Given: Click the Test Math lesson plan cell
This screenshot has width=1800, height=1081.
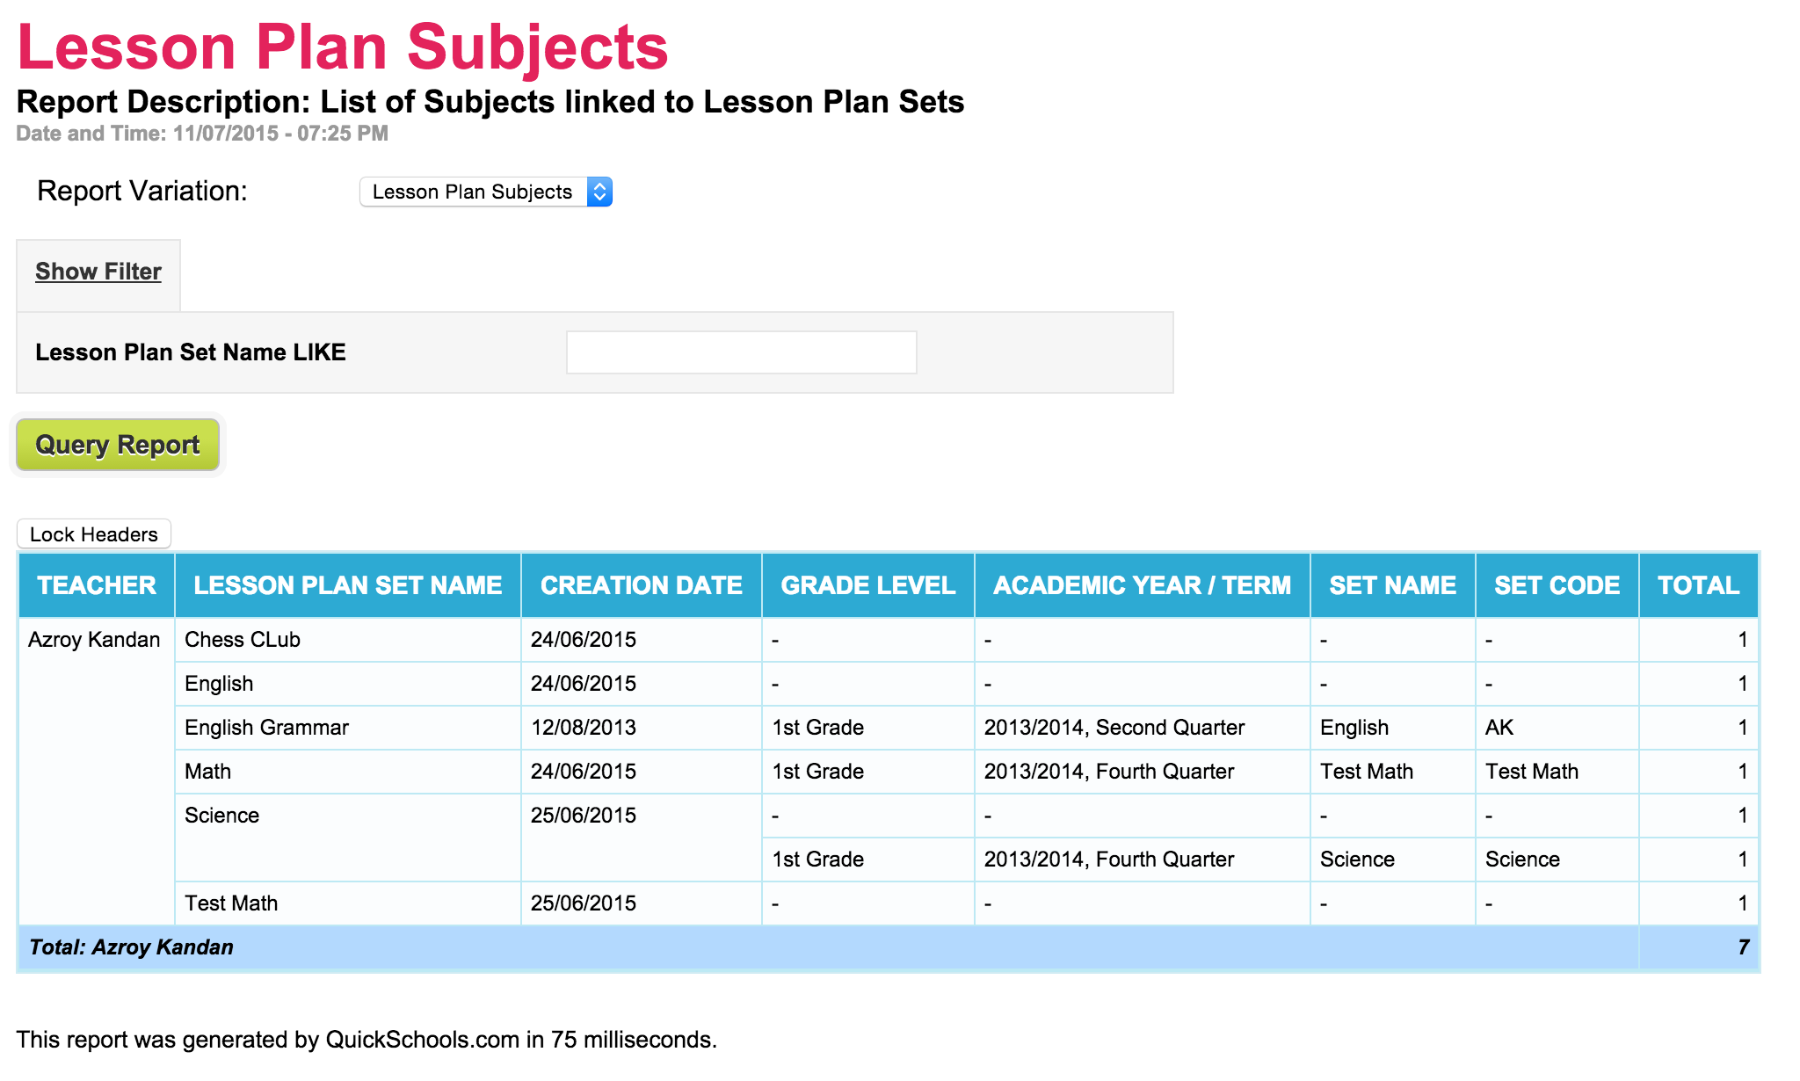Looking at the screenshot, I should click(x=231, y=903).
